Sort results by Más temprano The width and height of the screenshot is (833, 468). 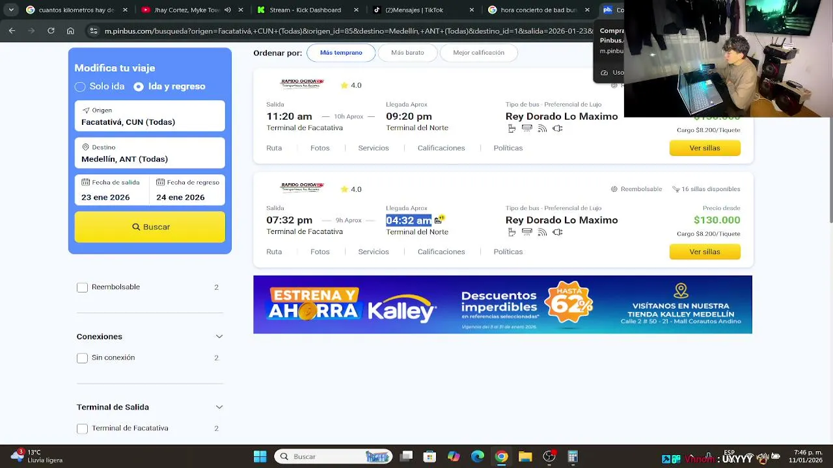pyautogui.click(x=341, y=53)
